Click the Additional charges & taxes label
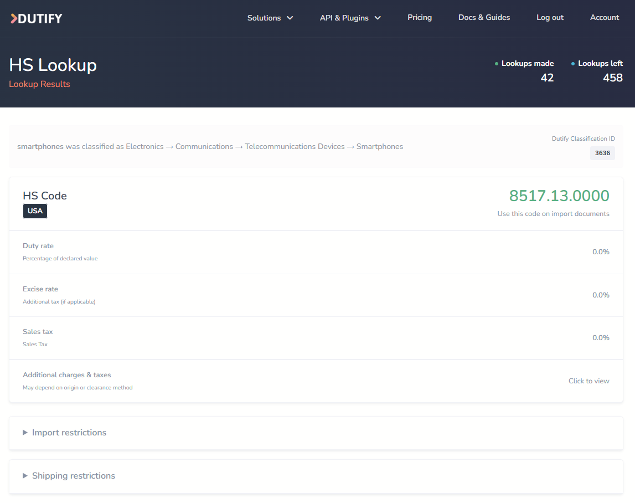The height and width of the screenshot is (503, 635). pos(67,375)
